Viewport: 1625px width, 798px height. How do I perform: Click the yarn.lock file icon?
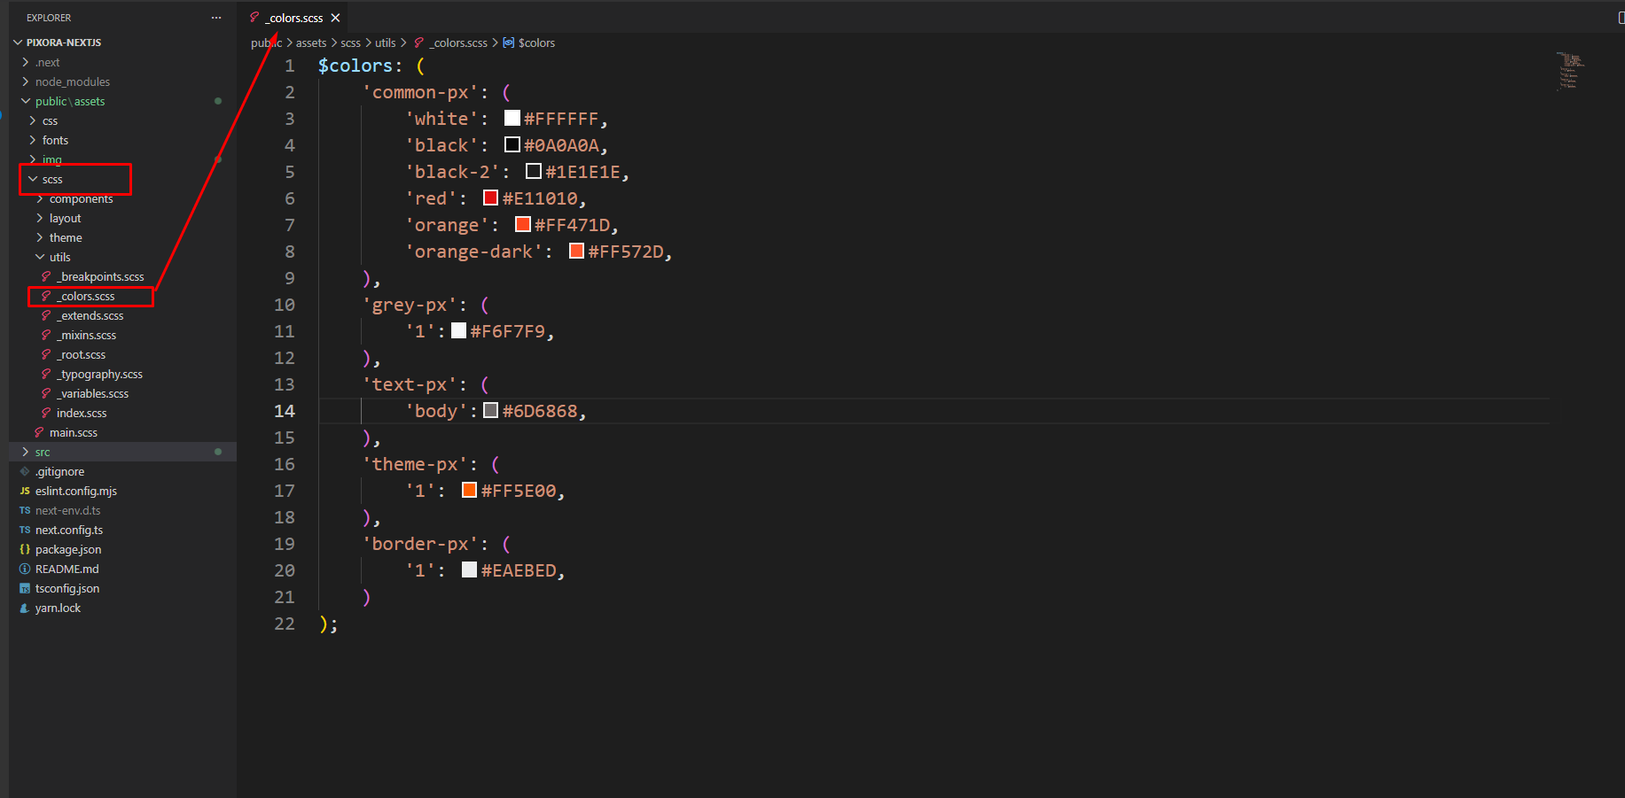[x=25, y=608]
